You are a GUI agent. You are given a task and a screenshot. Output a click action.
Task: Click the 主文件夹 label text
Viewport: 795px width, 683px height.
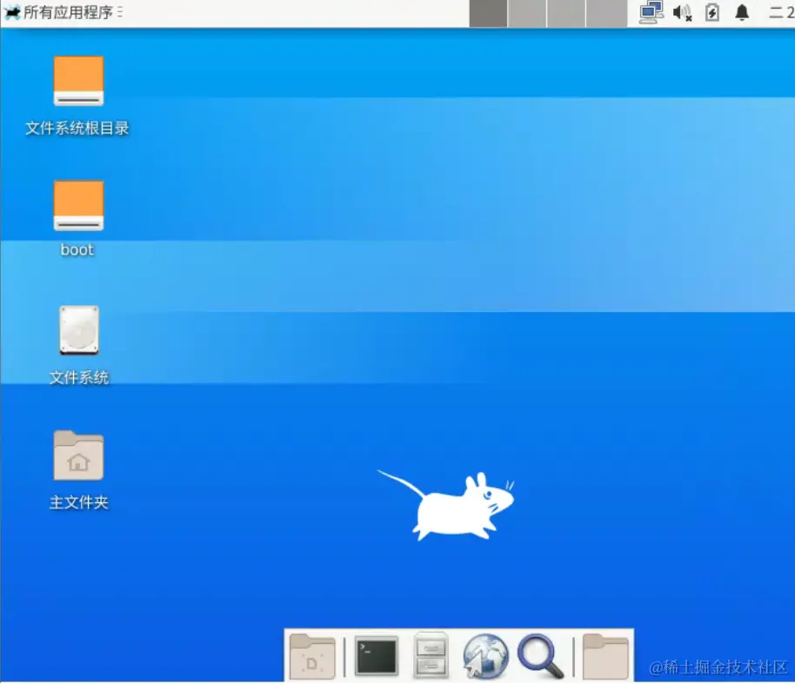pos(78,502)
